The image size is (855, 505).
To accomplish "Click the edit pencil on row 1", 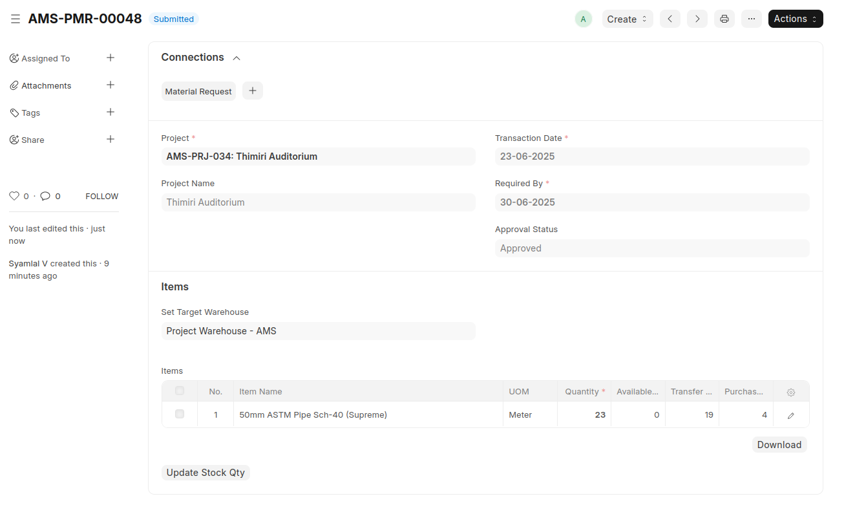I will (790, 415).
